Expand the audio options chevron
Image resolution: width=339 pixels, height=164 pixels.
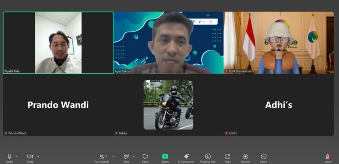click(x=16, y=156)
